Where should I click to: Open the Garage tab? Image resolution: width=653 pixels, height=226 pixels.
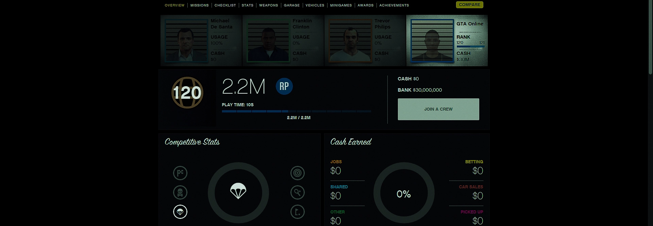tap(292, 5)
